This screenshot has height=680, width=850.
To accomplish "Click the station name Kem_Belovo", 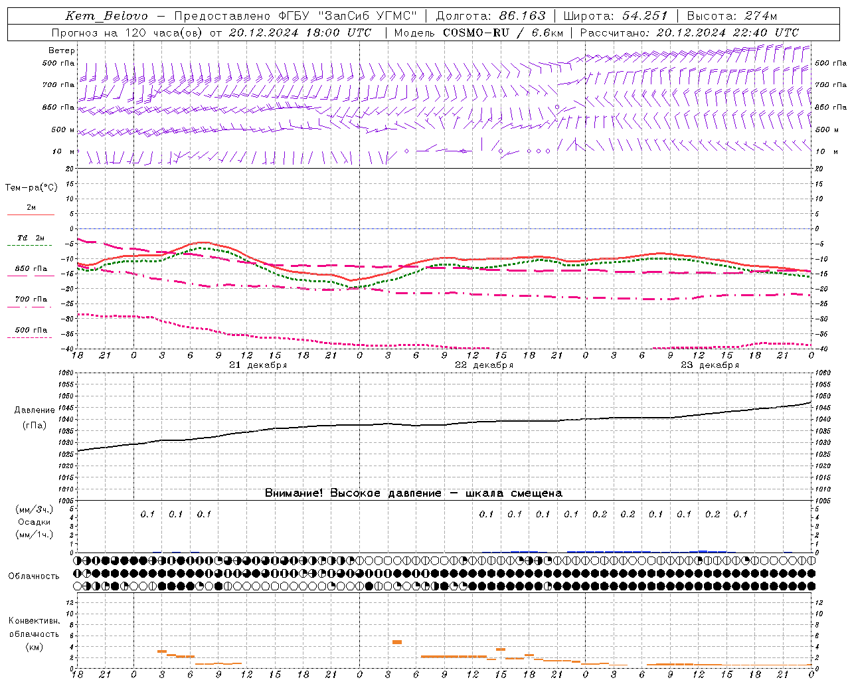I will pos(106,16).
